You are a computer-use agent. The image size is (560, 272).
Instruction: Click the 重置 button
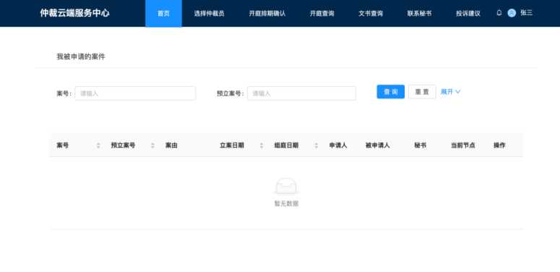coord(422,92)
